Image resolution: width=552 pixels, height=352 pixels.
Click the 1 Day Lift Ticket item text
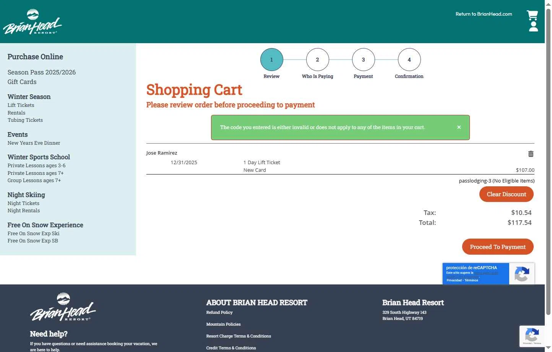[x=262, y=162]
